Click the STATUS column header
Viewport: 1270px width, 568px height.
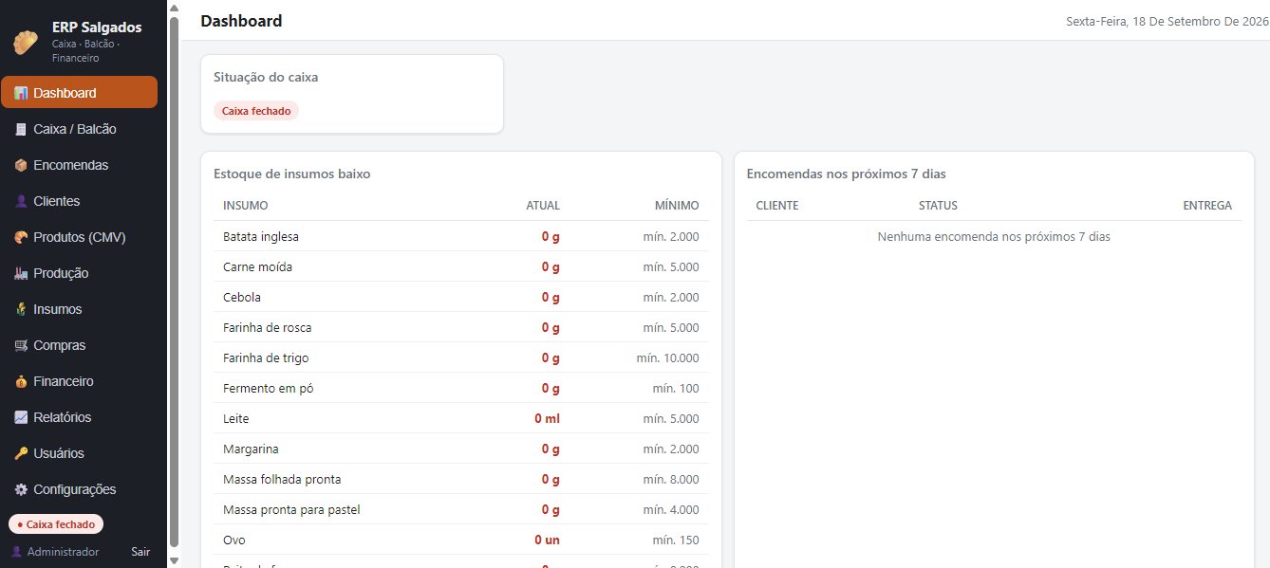coord(938,206)
